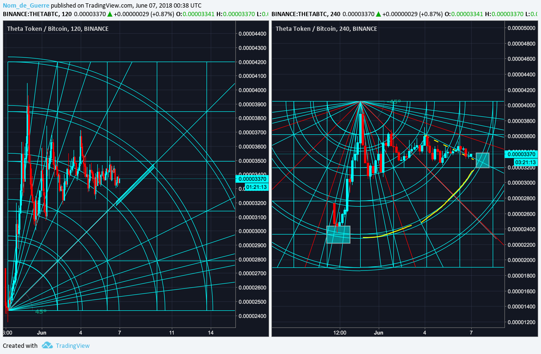Click the 0.00001800 price axis label

click(x=522, y=276)
